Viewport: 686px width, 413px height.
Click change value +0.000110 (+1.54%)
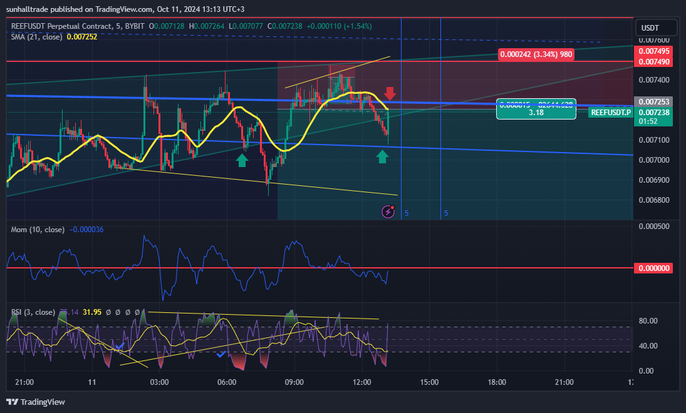(x=339, y=26)
